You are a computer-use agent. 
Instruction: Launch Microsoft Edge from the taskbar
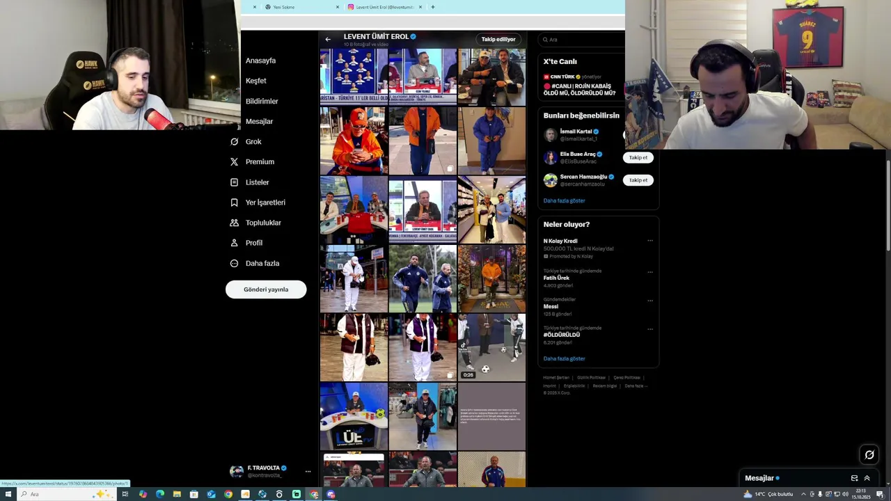(x=160, y=494)
